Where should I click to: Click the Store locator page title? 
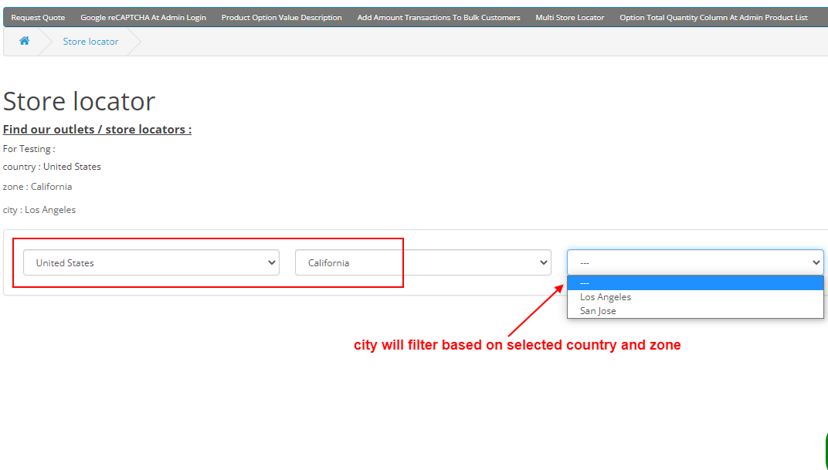coord(79,101)
